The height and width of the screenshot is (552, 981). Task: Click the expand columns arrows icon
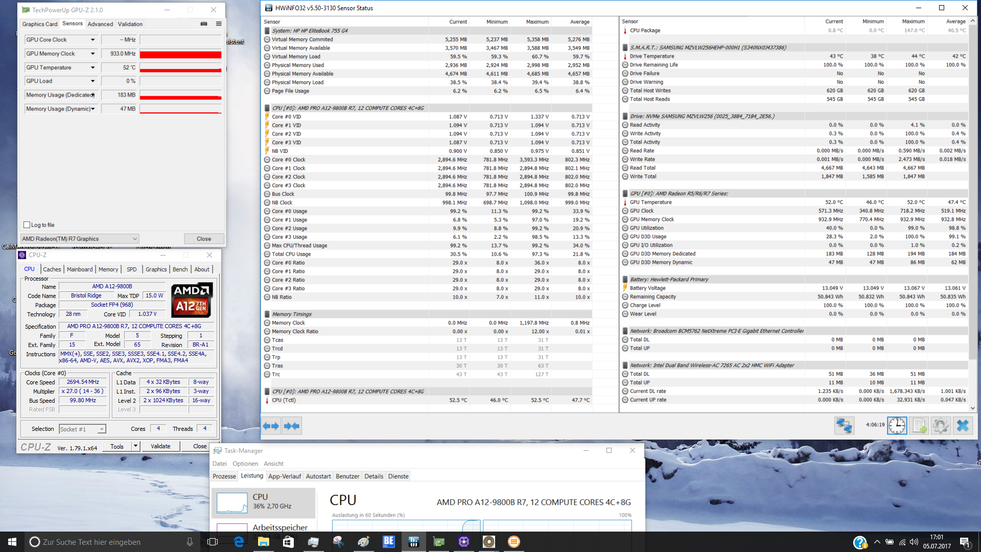click(271, 426)
